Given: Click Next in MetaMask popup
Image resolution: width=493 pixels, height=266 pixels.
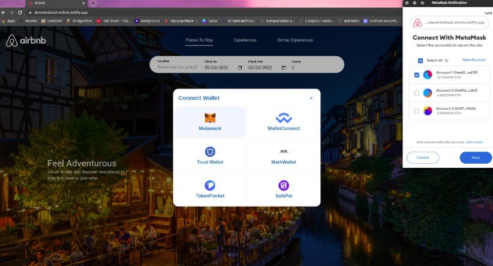Looking at the screenshot, I should tap(476, 158).
